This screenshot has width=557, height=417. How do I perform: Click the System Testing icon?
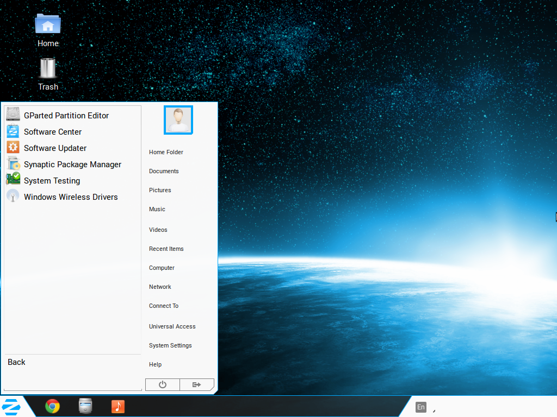click(x=13, y=179)
